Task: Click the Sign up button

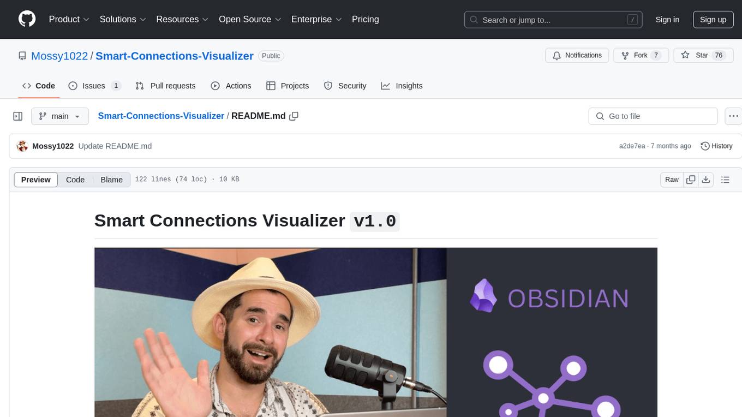Action: point(713,20)
